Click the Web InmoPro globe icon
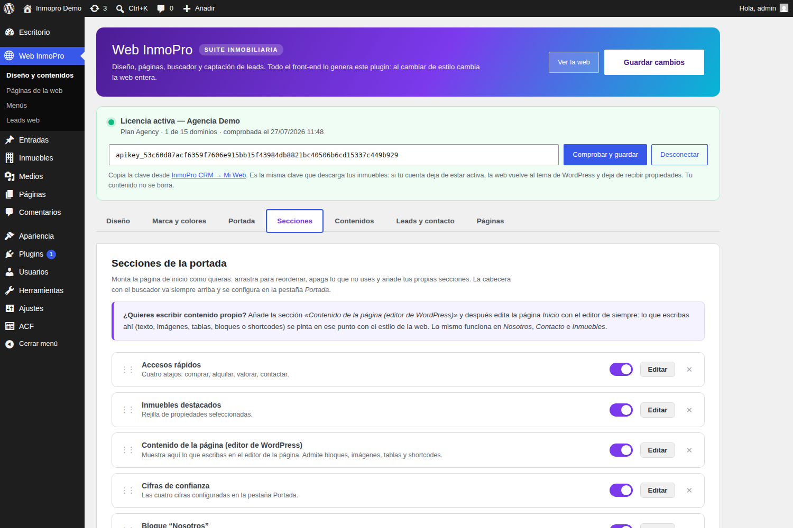Screen dimensions: 793x528 pyautogui.click(x=10, y=56)
